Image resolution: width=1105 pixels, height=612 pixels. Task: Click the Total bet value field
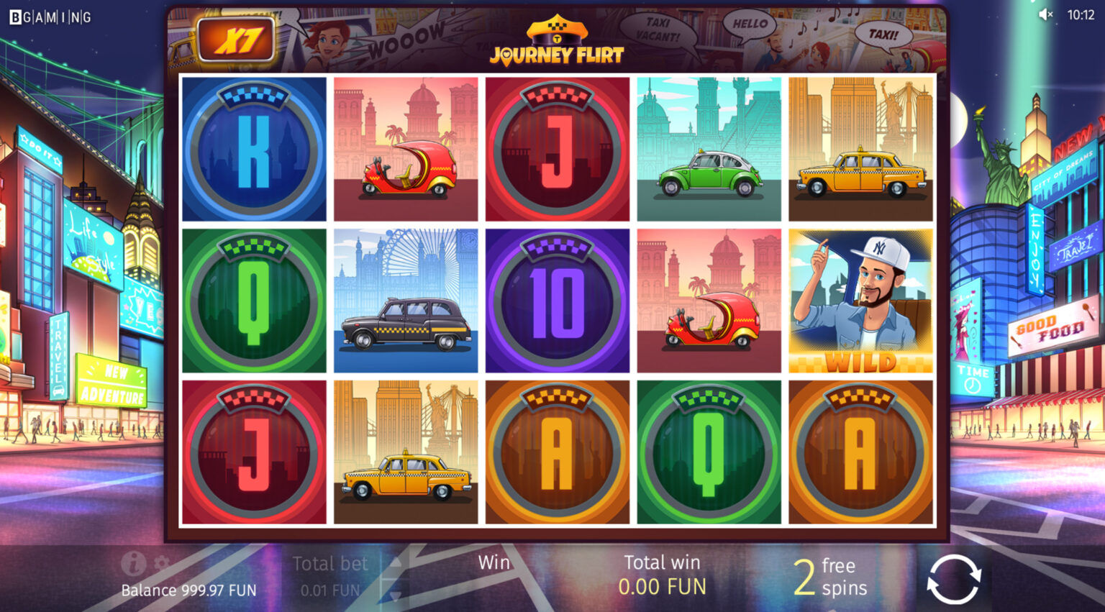click(330, 590)
